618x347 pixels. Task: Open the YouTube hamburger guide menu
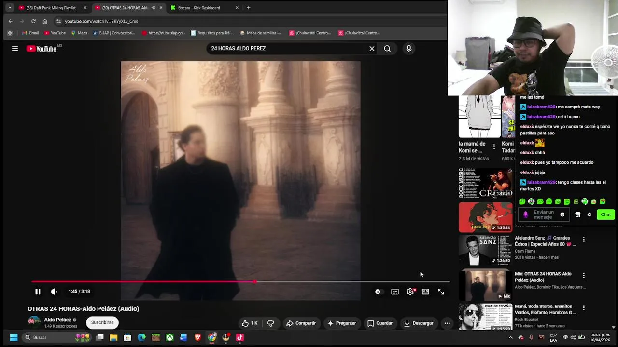(15, 48)
